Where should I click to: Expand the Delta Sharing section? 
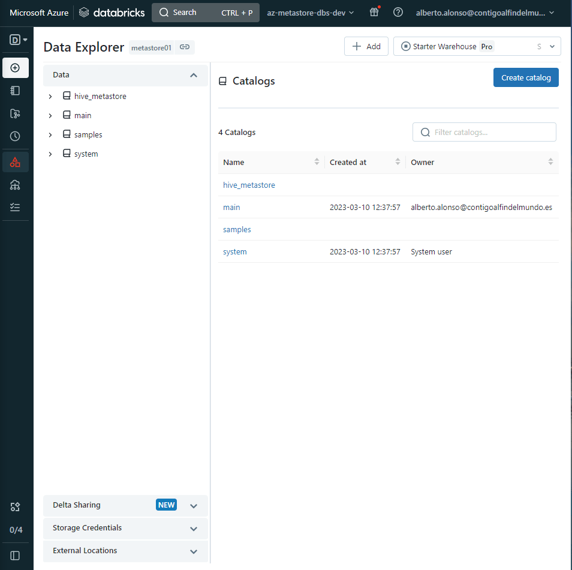pos(193,506)
